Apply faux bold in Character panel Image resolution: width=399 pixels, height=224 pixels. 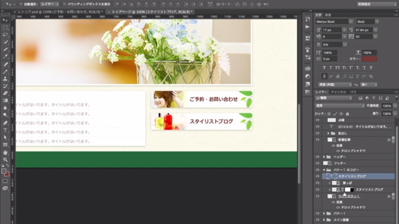[x=324, y=68]
